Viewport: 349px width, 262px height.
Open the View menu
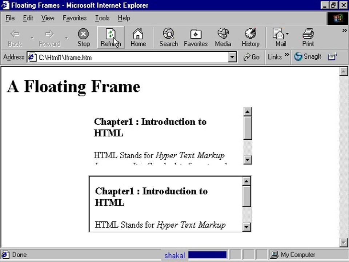tap(48, 18)
